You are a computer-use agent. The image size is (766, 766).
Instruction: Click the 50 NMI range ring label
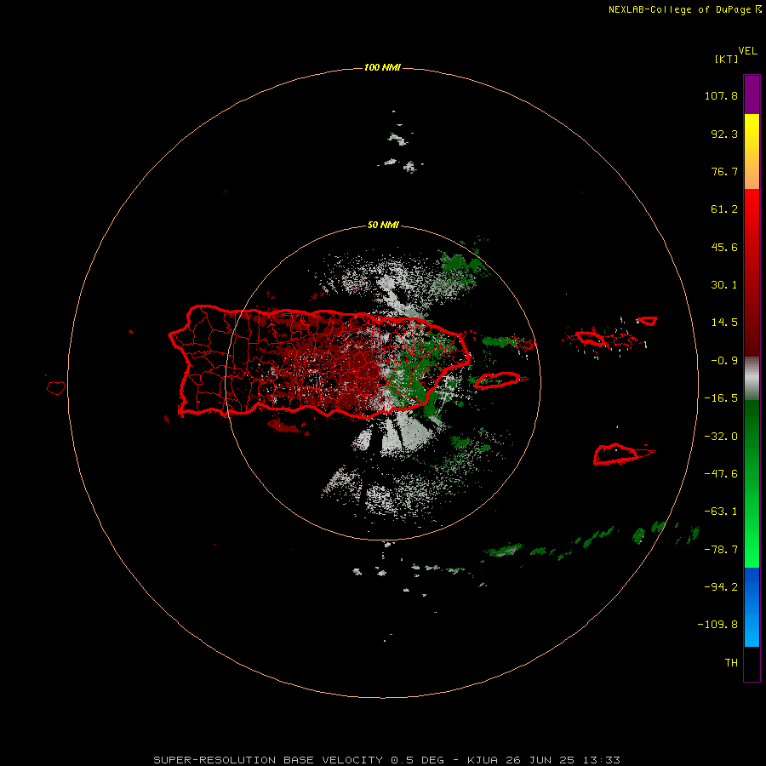[383, 226]
